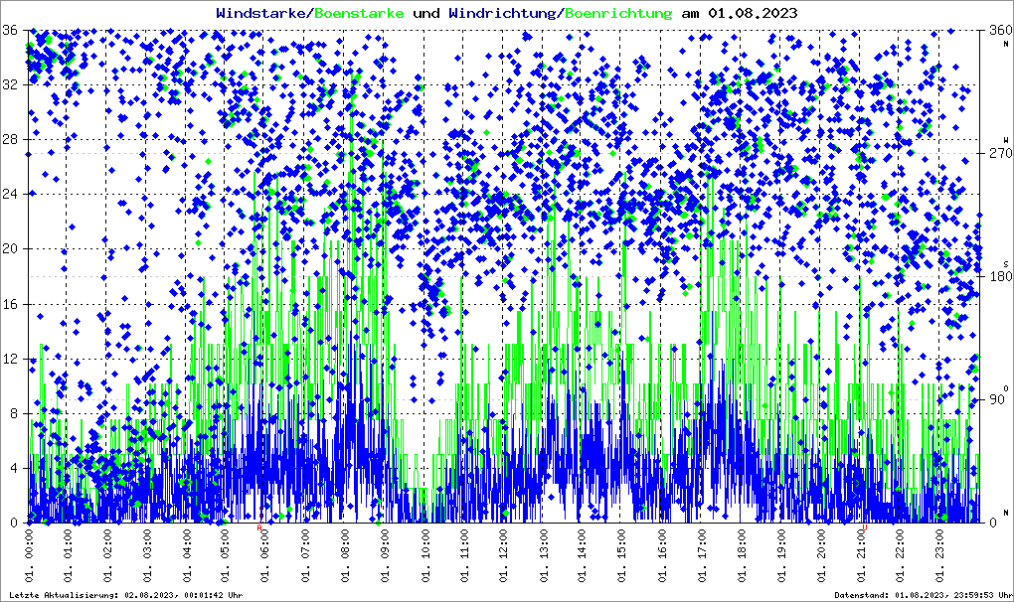Click the red sunset marker U
This screenshot has height=602, width=1014.
click(865, 527)
